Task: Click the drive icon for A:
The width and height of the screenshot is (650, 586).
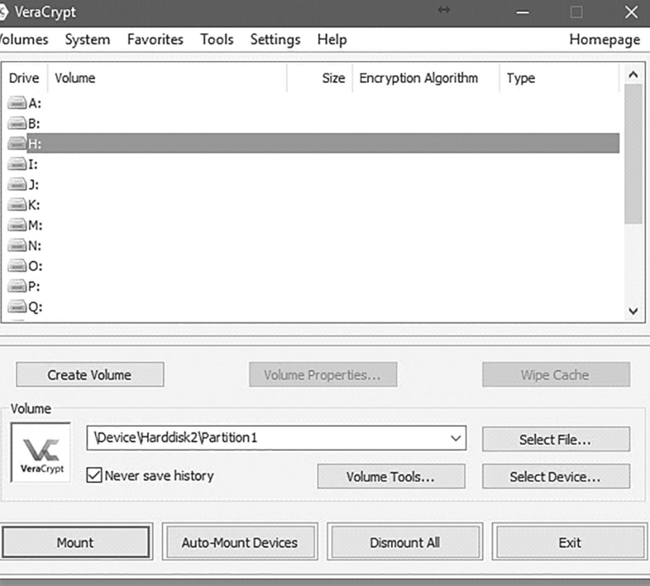Action: pos(17,102)
